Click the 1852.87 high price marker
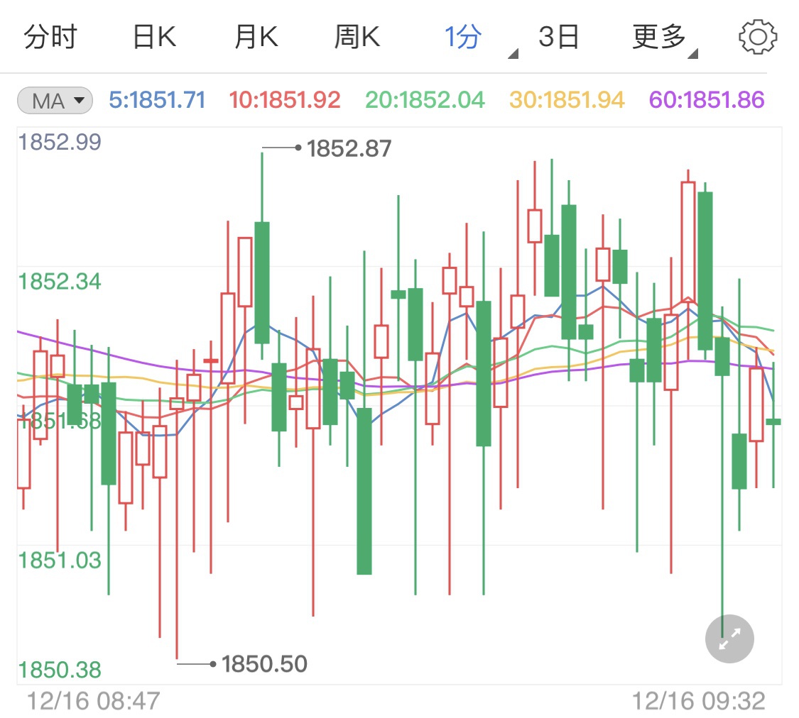The width and height of the screenshot is (799, 718). [x=349, y=148]
